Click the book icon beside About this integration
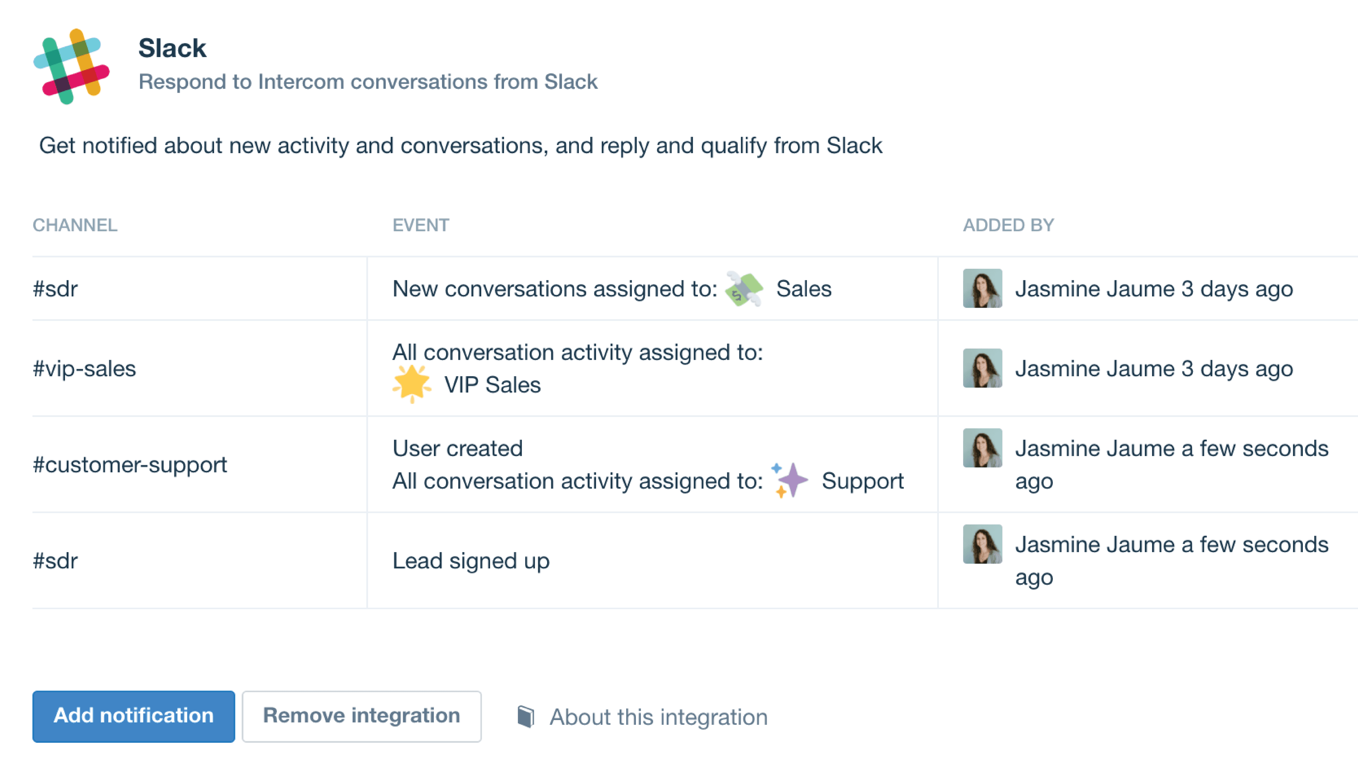 pos(526,717)
